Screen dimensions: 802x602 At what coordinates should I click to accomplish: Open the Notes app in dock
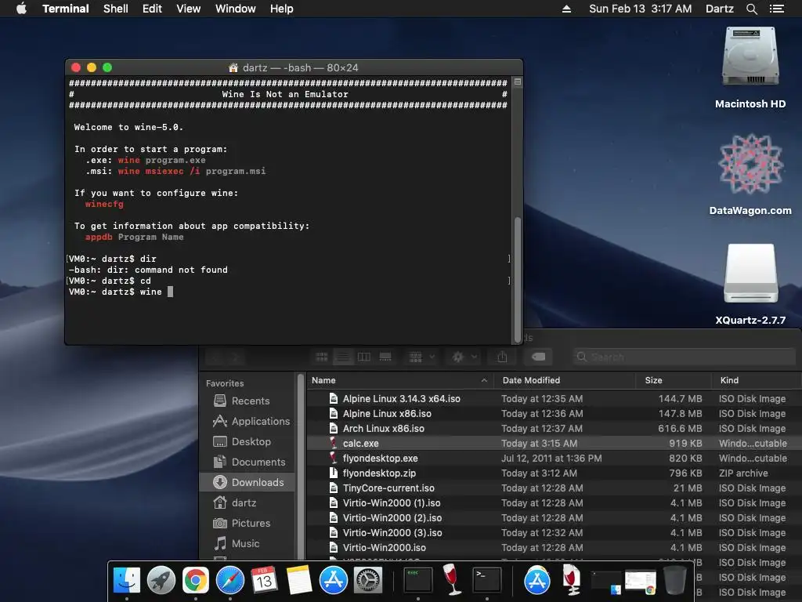[x=298, y=581]
